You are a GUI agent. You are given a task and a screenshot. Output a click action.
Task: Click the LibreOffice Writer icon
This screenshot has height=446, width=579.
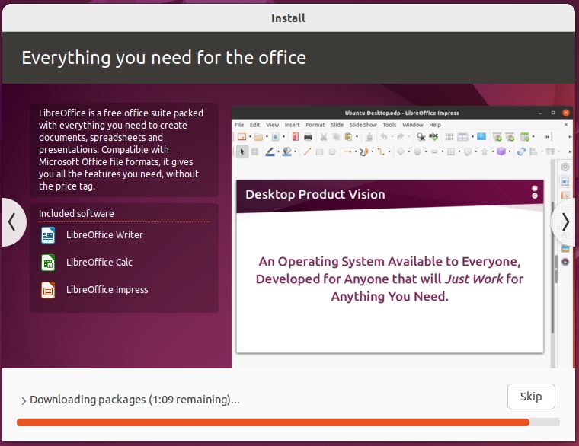pyautogui.click(x=48, y=235)
